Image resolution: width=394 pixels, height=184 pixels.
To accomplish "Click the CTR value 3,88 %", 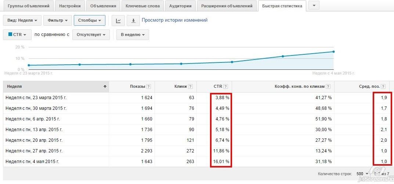I will click(x=223, y=98).
